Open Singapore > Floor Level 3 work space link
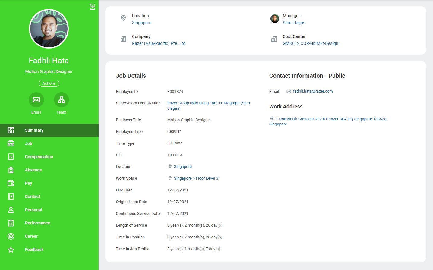 [x=196, y=178]
